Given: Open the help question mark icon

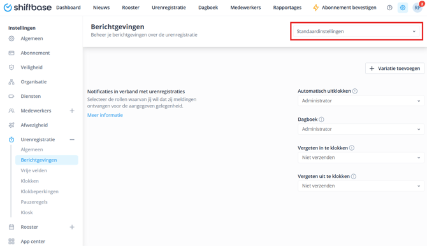Looking at the screenshot, I should (x=389, y=8).
